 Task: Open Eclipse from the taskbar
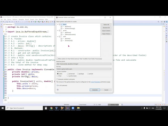(x=67, y=108)
